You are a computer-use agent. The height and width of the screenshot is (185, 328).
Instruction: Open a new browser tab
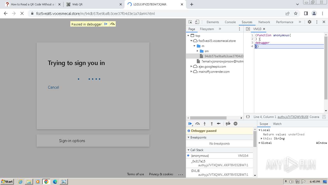(192, 4)
